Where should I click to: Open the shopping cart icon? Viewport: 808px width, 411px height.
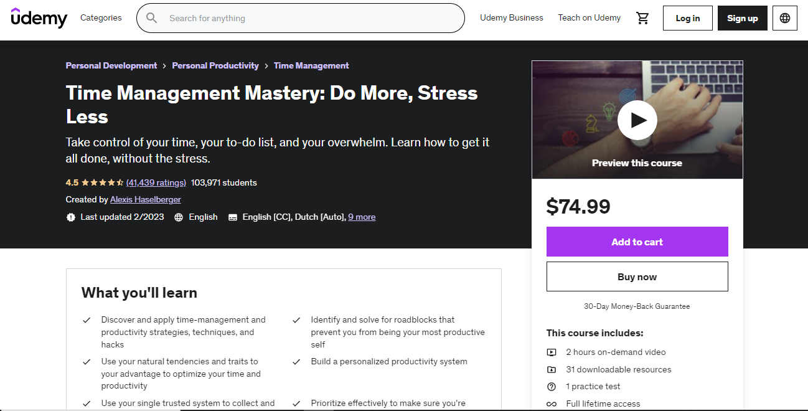pyautogui.click(x=642, y=18)
